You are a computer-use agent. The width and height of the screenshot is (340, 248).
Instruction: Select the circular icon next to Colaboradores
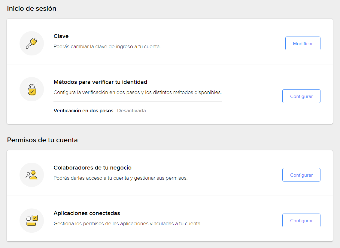(x=32, y=175)
